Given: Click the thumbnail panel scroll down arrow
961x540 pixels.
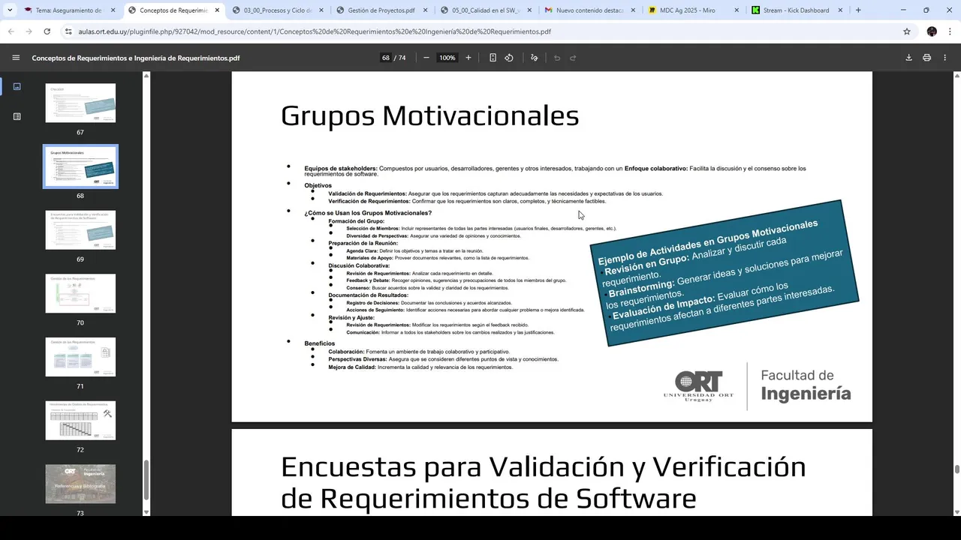Looking at the screenshot, I should pyautogui.click(x=146, y=512).
